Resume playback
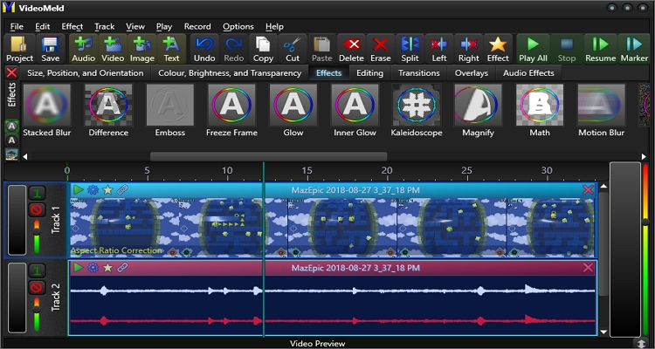The width and height of the screenshot is (655, 349). click(x=600, y=49)
